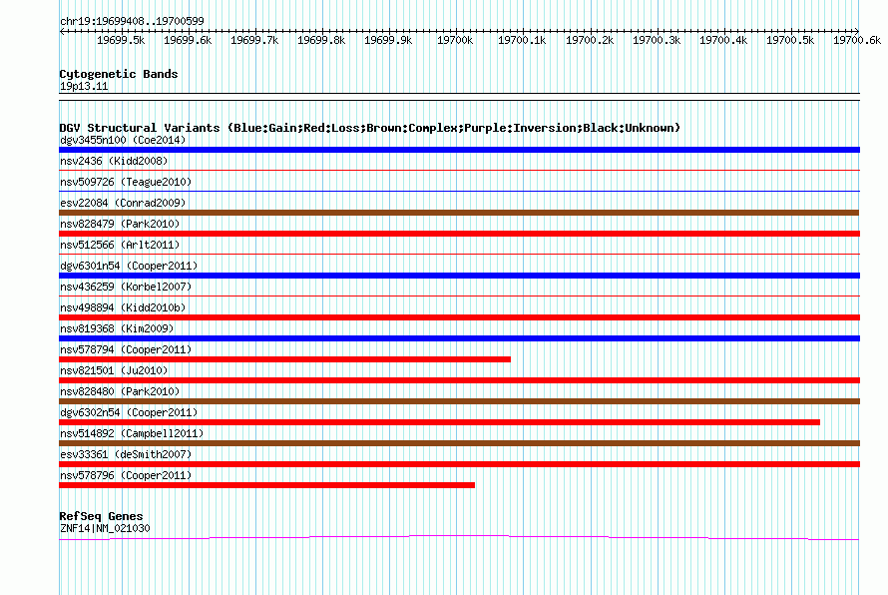This screenshot has height=595, width=888.
Task: Click the 19699.8k ruler tick label
Action: 321,40
